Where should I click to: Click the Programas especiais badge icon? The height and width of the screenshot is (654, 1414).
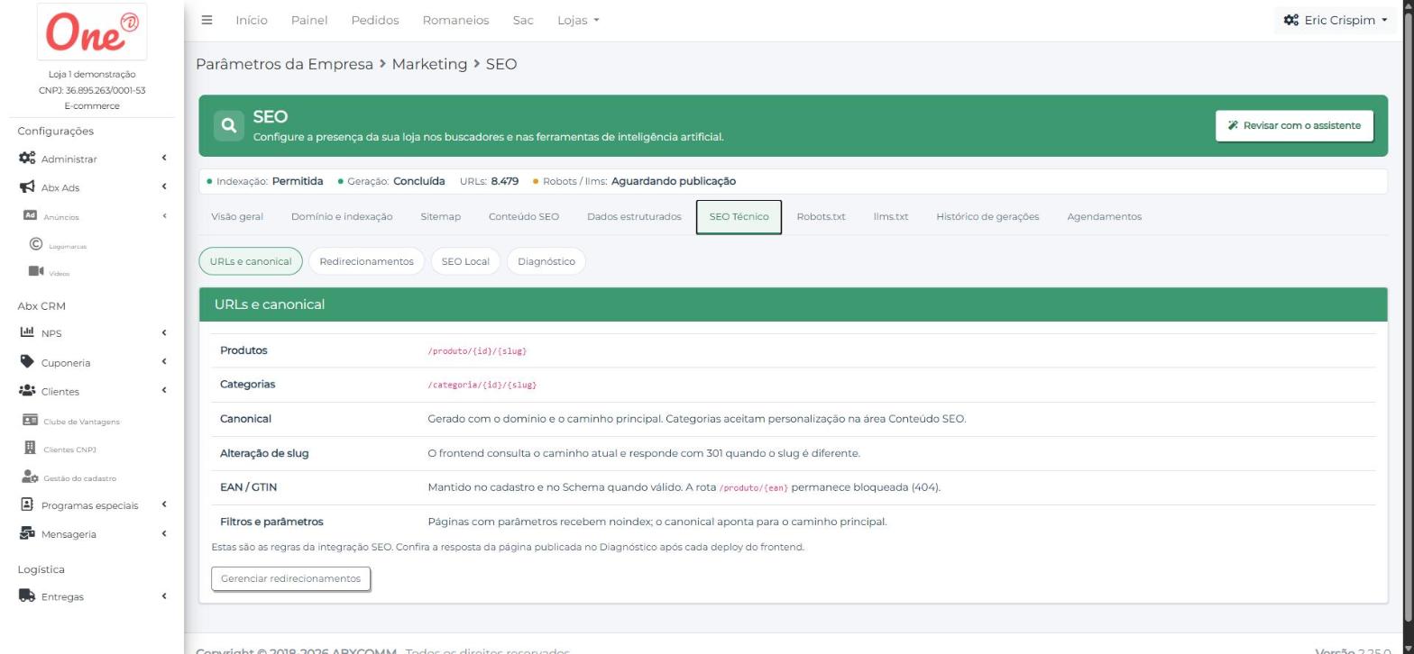click(26, 504)
